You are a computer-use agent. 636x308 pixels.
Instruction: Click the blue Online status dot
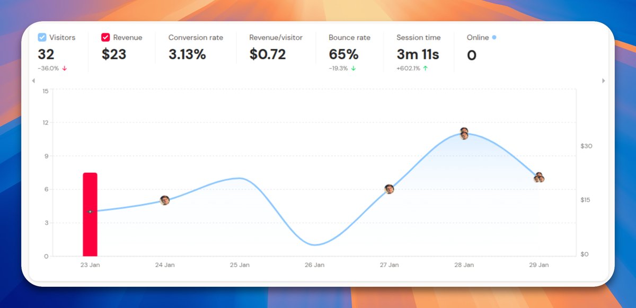click(x=494, y=38)
